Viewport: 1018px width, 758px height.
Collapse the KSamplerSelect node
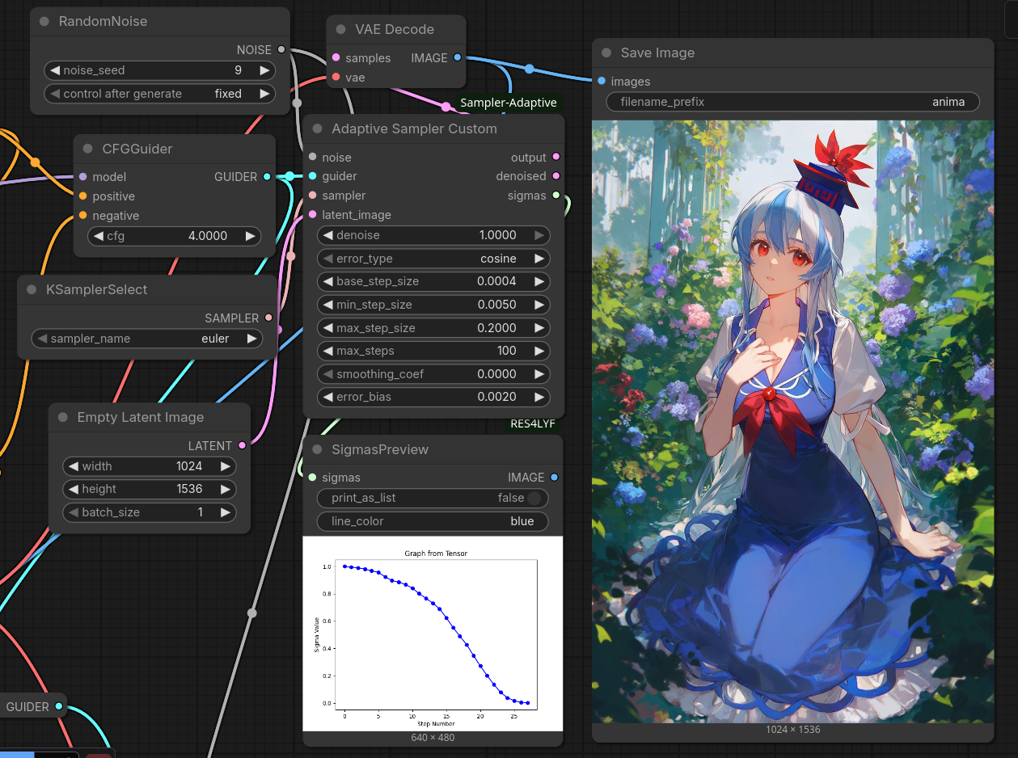(x=32, y=289)
